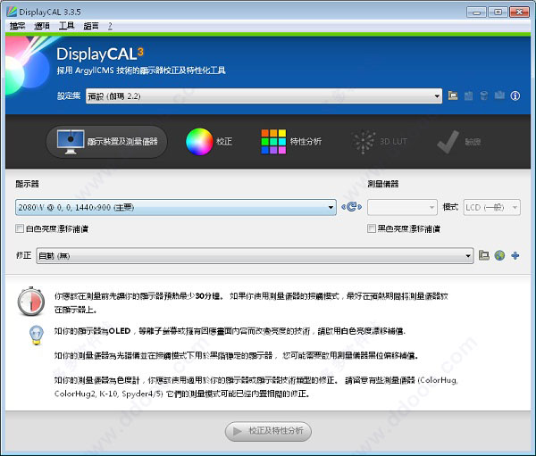
Task: Switch to the Calibration tab
Action: (x=209, y=141)
